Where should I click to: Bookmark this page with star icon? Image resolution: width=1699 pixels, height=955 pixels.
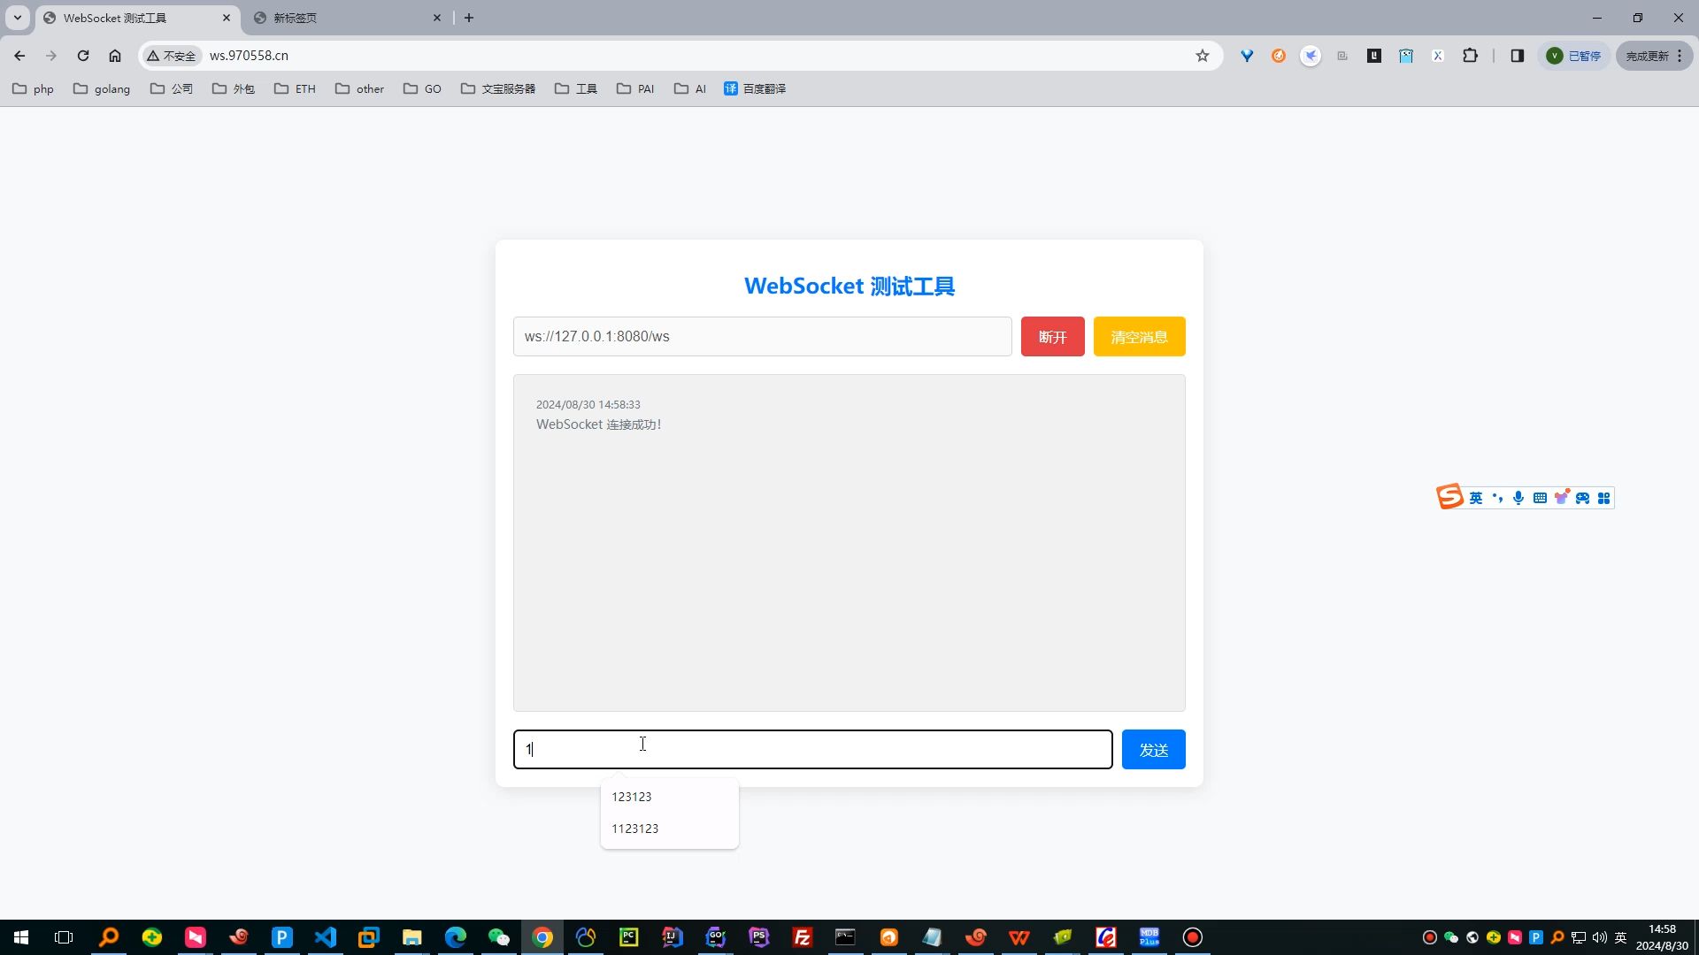1202,56
